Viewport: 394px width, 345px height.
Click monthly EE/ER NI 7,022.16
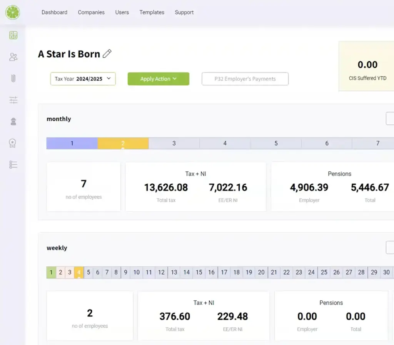(x=228, y=188)
